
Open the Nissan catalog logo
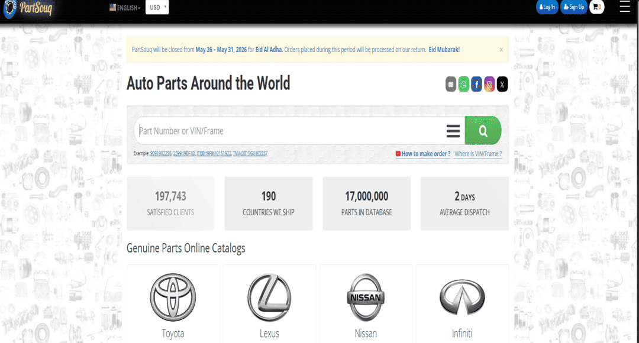coord(366,297)
